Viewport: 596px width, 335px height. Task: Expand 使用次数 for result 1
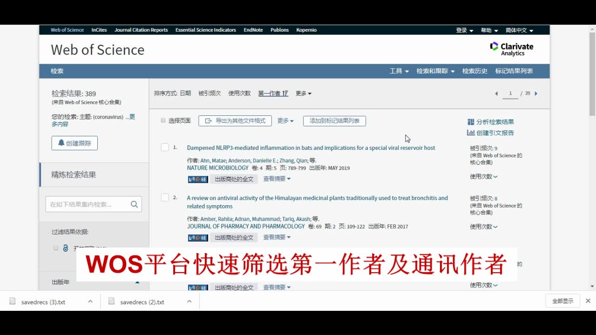(x=484, y=177)
